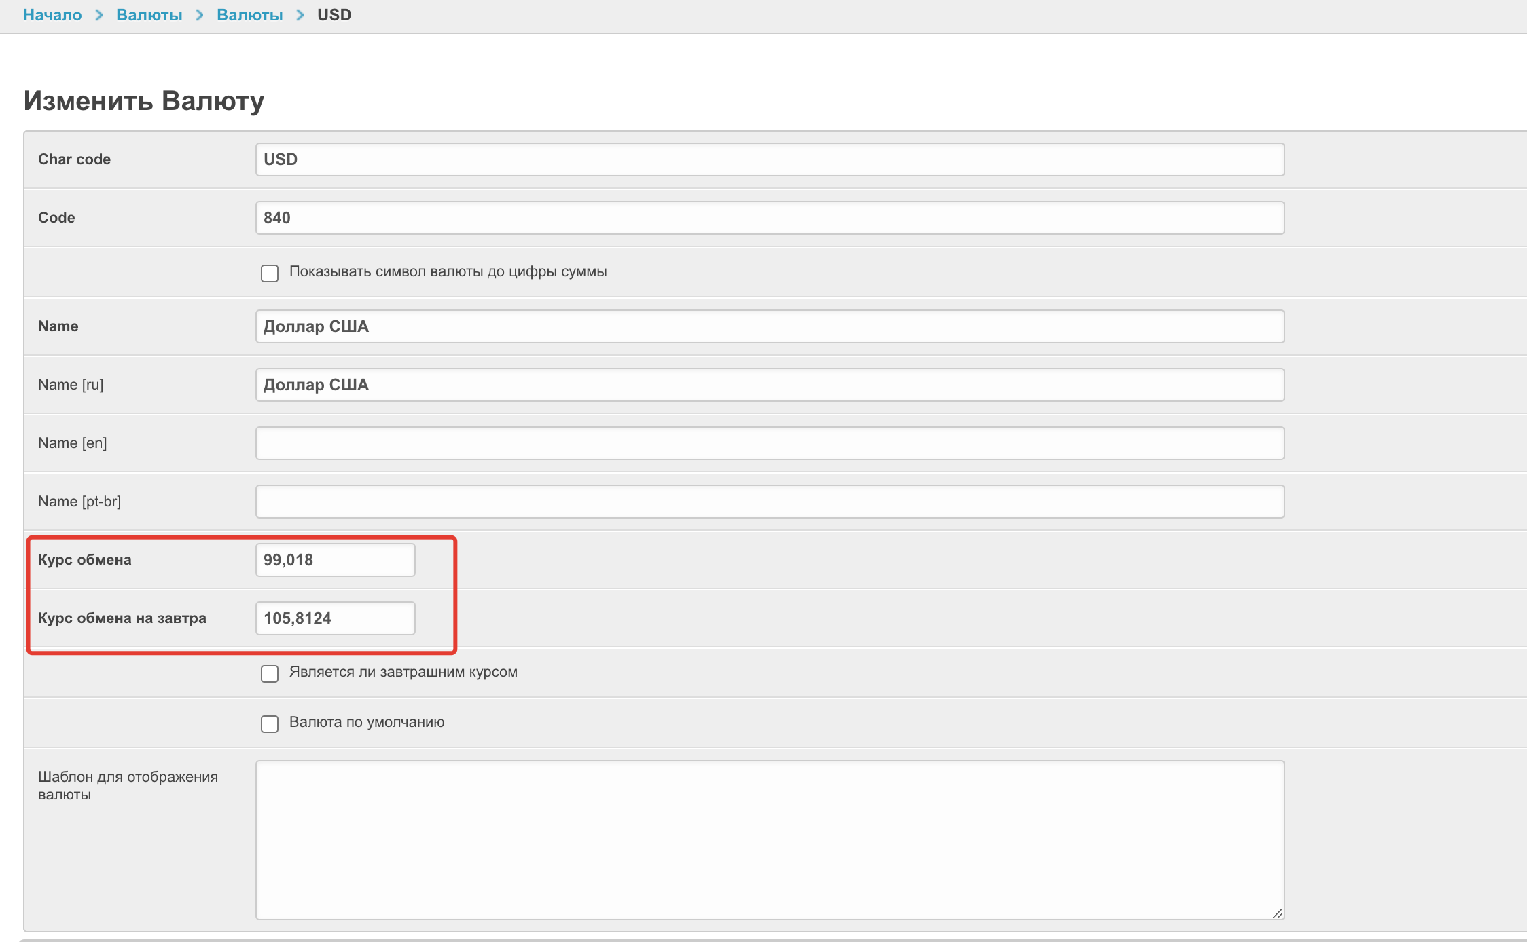Focus the Char code field with USD

click(x=769, y=159)
